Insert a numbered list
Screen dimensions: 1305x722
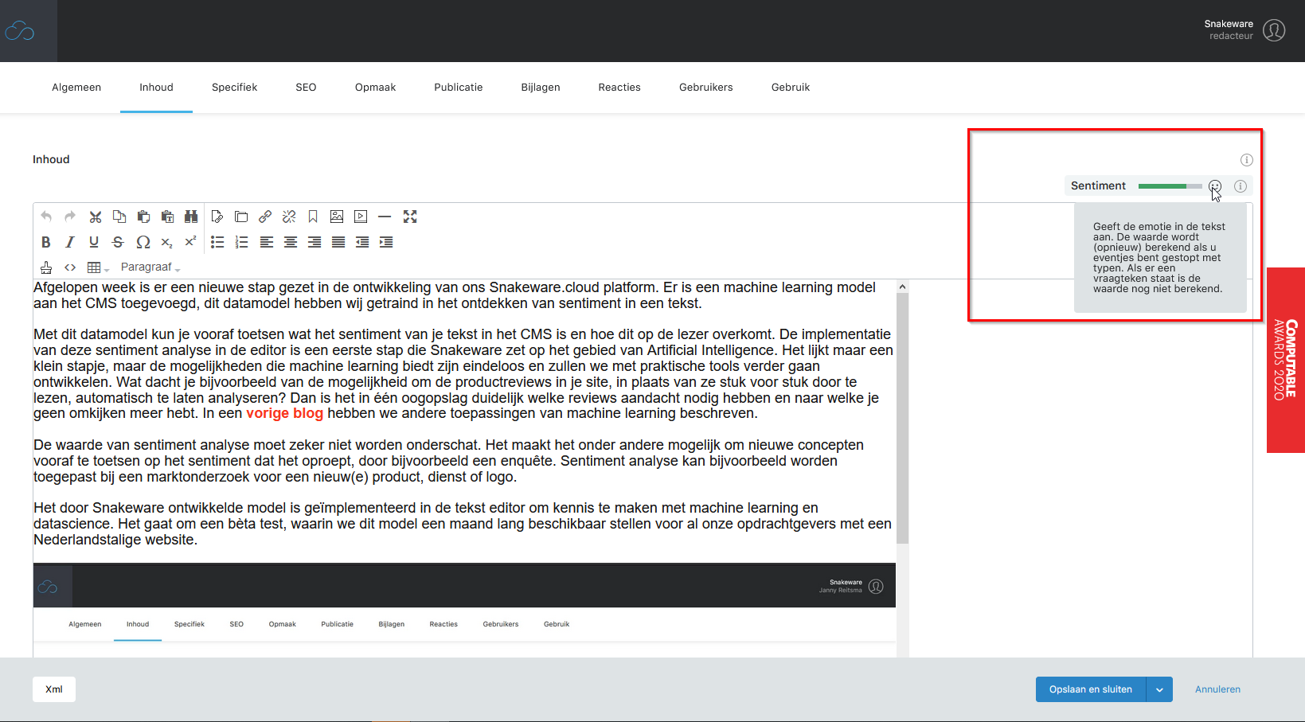coord(241,242)
